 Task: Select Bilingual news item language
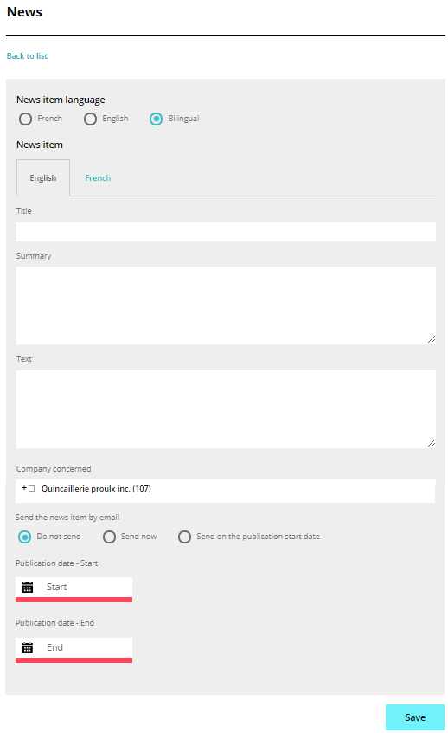156,119
